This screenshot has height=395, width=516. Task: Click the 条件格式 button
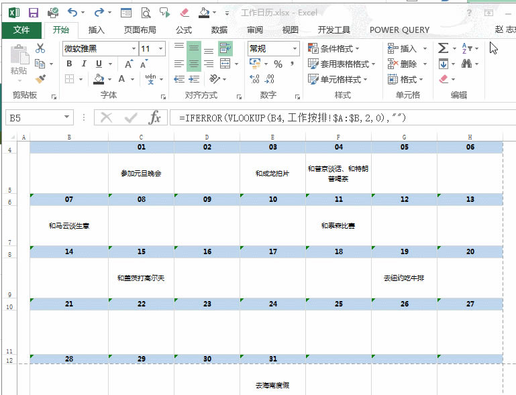click(333, 48)
